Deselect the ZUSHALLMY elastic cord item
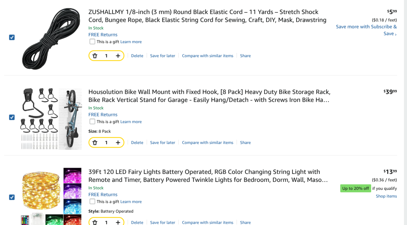Viewport: 407px width, 225px height. point(12,37)
